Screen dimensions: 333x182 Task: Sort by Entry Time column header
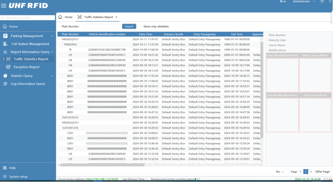click(x=145, y=34)
